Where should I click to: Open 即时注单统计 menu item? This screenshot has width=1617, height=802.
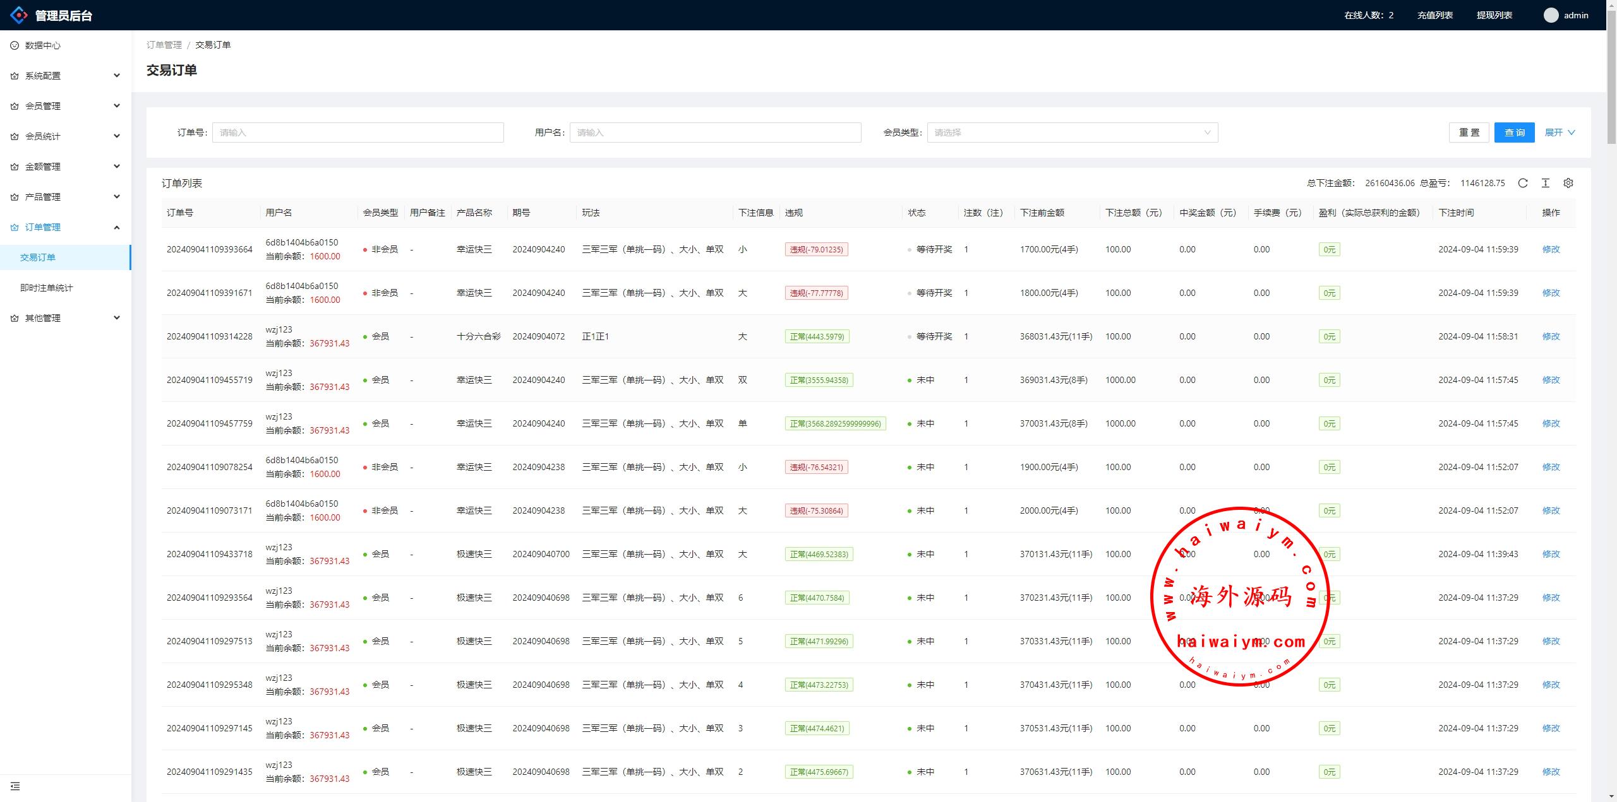click(47, 288)
